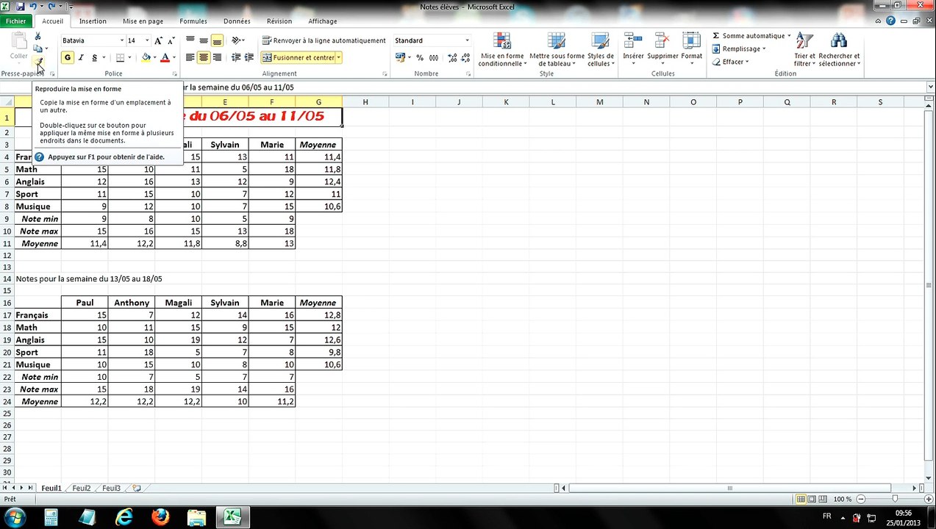Open Internet Explorer from the taskbar
Screen dimensions: 936x529
point(124,517)
